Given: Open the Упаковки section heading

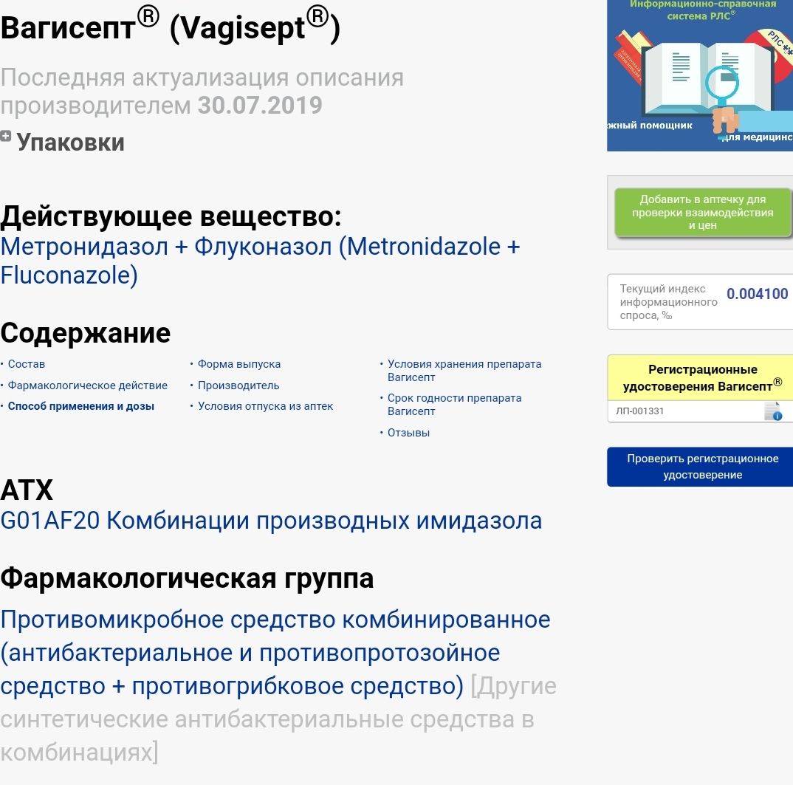Looking at the screenshot, I should 70,142.
